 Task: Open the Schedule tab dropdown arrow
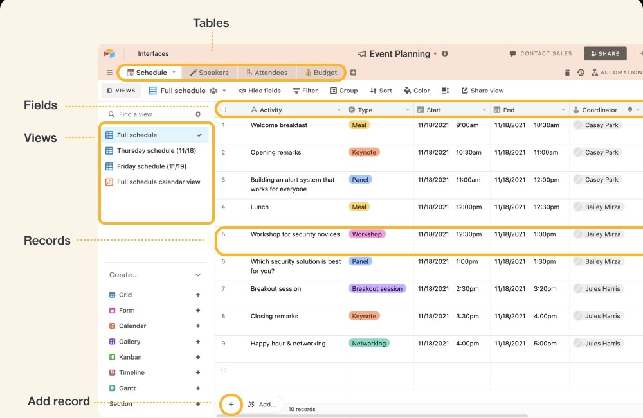174,72
